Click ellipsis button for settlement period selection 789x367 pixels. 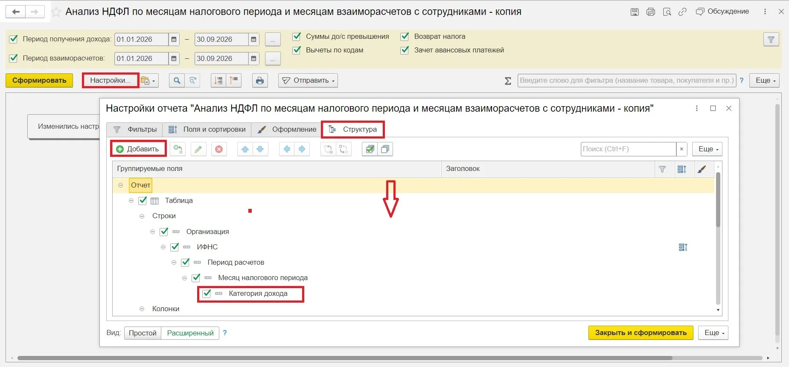[273, 58]
